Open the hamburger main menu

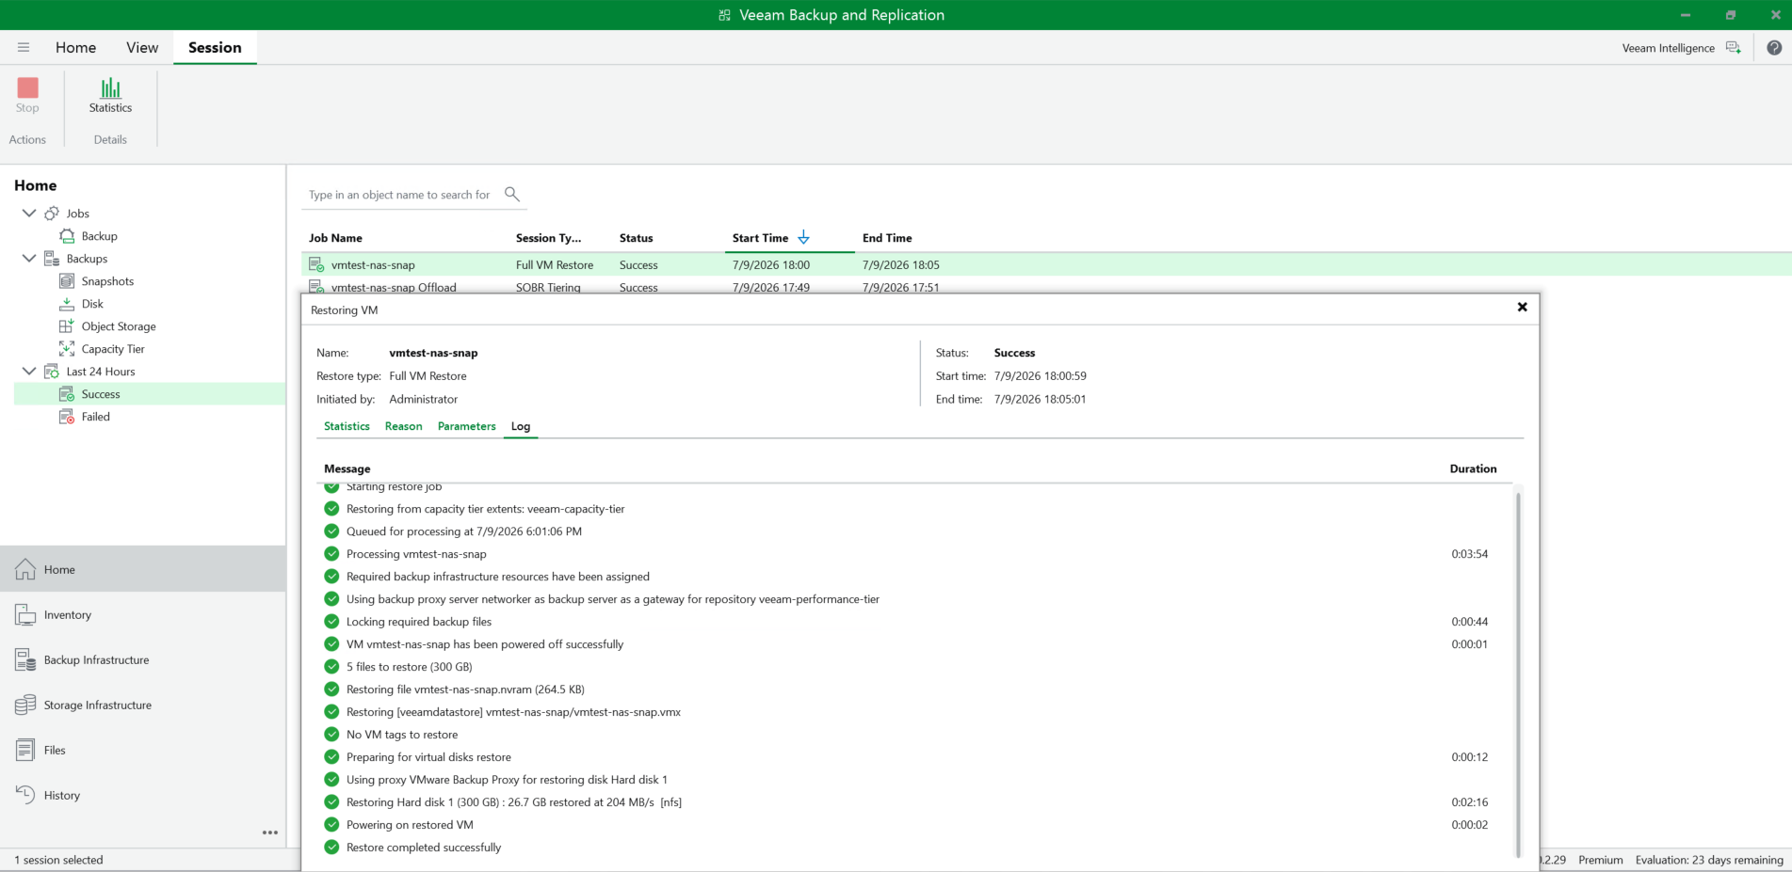pyautogui.click(x=24, y=47)
